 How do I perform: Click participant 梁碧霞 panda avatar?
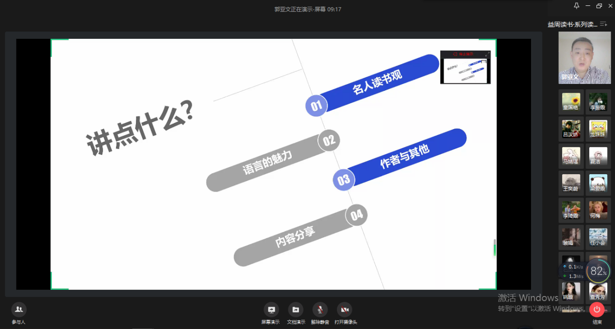598,182
